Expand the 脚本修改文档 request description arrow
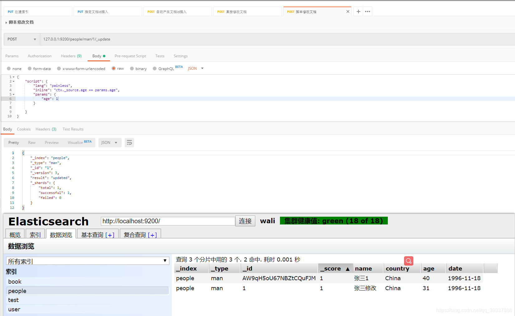Viewport: 515px width, 316px height. (6, 22)
